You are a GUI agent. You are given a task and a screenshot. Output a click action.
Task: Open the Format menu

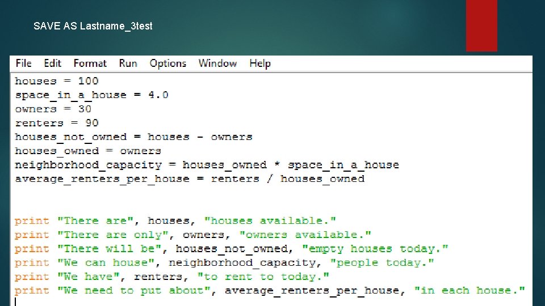click(90, 63)
